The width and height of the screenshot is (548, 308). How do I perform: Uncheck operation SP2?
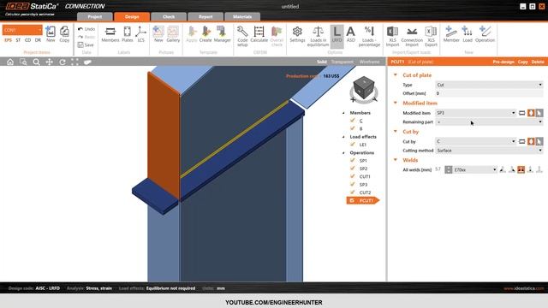tap(353, 169)
